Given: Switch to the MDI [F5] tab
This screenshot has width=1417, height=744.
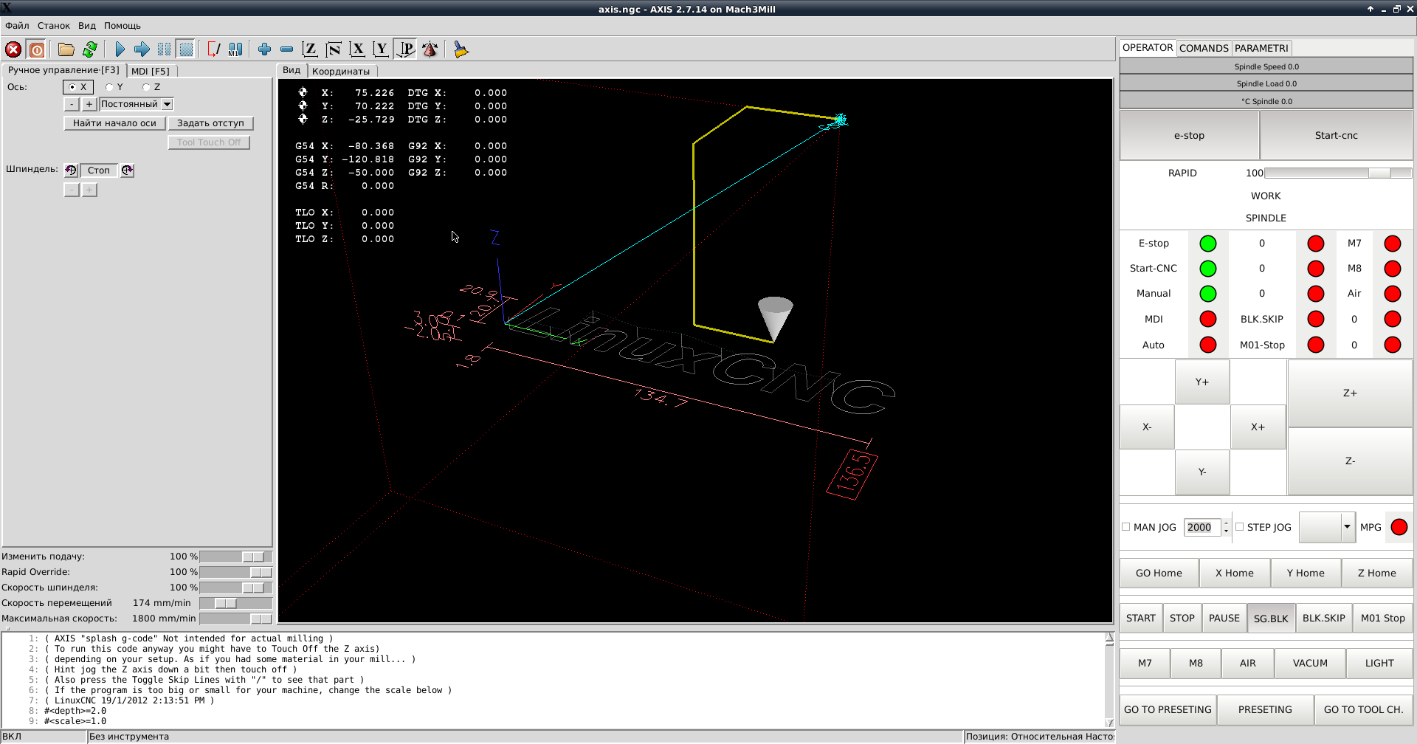Looking at the screenshot, I should 151,71.
